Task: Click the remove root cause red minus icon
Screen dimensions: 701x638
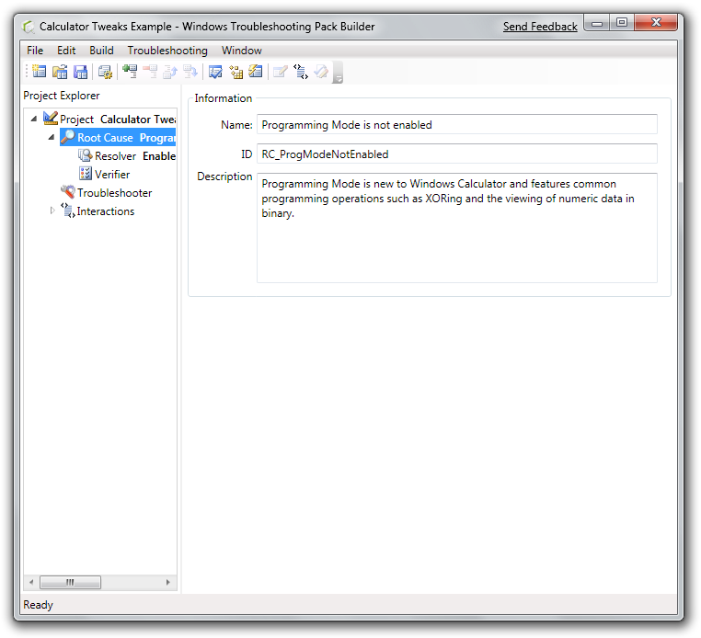Action: pyautogui.click(x=150, y=72)
